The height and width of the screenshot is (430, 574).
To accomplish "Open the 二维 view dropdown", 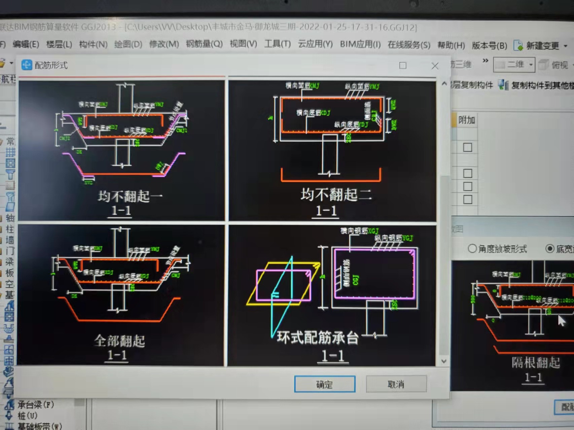I will [x=514, y=64].
